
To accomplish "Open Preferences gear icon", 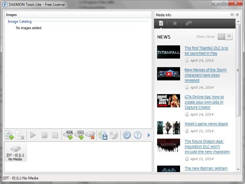I will coord(127,135).
